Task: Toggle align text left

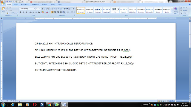Action: [x=52, y=12]
